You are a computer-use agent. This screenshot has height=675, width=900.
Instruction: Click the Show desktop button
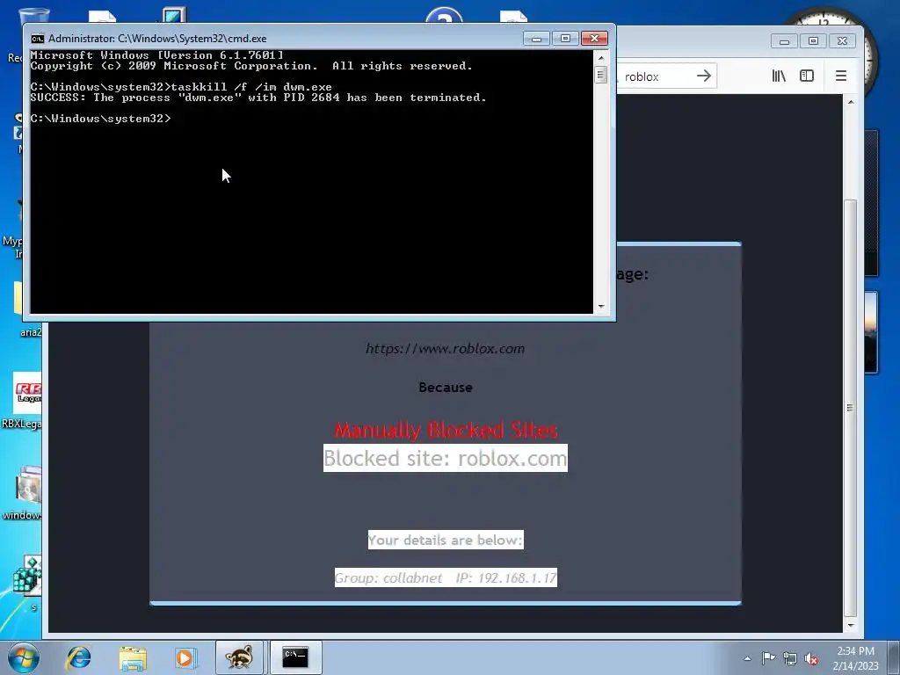[894, 657]
